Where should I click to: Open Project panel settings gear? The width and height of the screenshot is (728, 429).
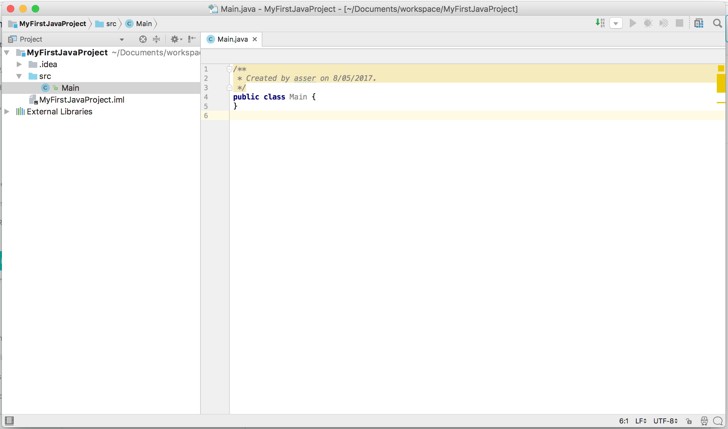(x=176, y=39)
